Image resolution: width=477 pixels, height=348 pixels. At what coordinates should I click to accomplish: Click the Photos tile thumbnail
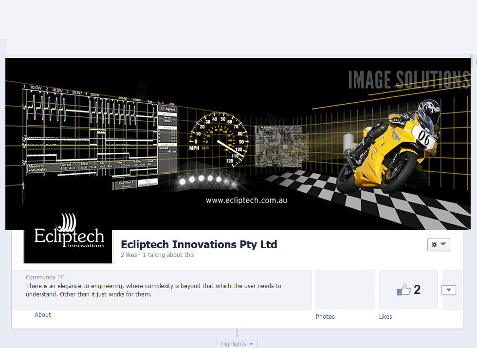pyautogui.click(x=345, y=290)
